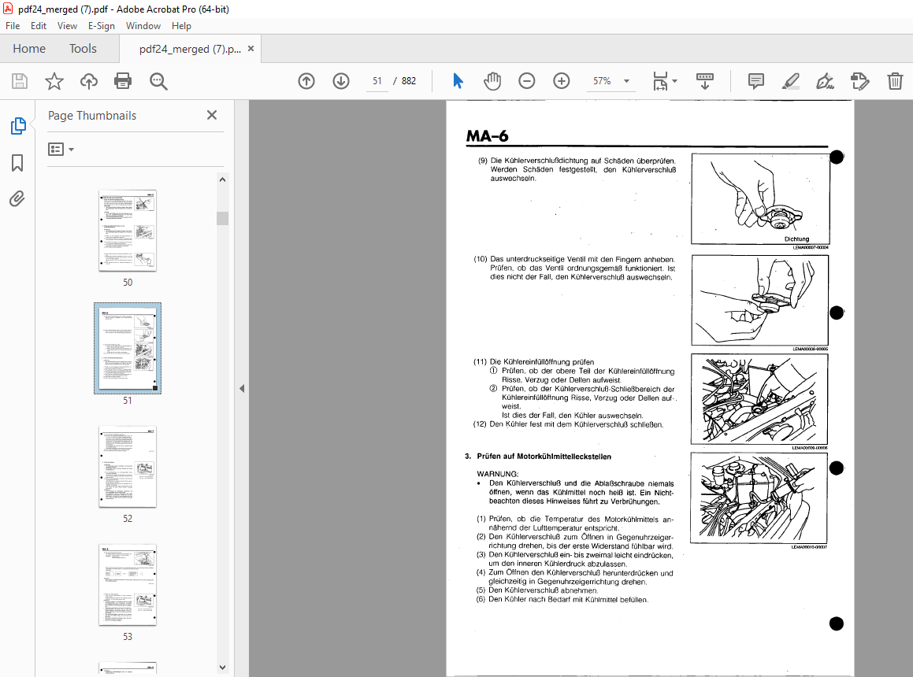Add a sticky note comment

[755, 81]
